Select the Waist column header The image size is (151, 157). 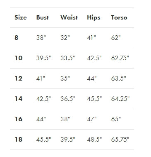pos(69,17)
